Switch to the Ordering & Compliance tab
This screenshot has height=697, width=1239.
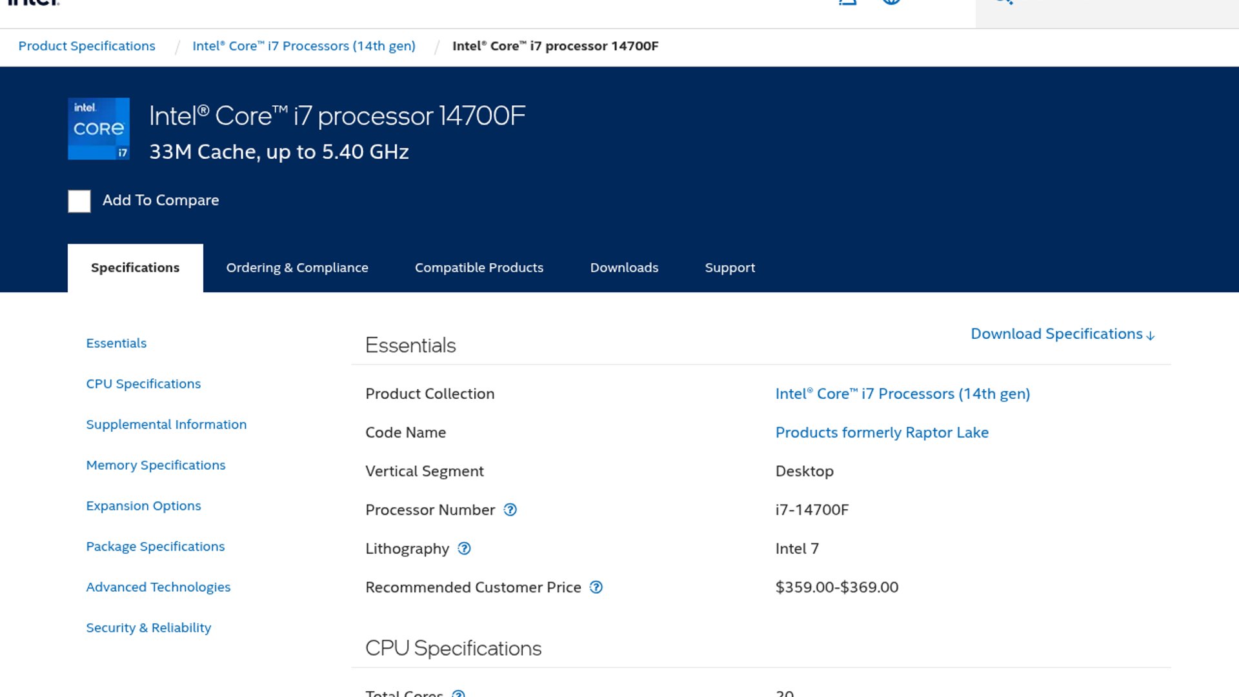pos(297,268)
